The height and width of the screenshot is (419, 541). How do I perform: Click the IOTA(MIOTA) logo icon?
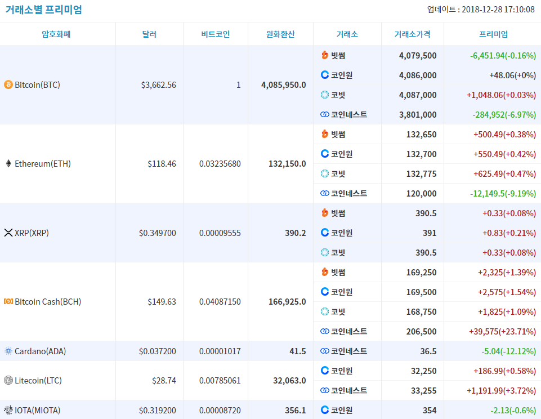click(x=8, y=410)
